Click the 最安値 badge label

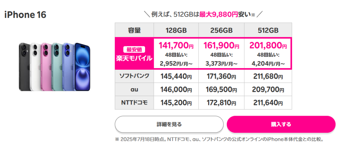tap(134, 50)
